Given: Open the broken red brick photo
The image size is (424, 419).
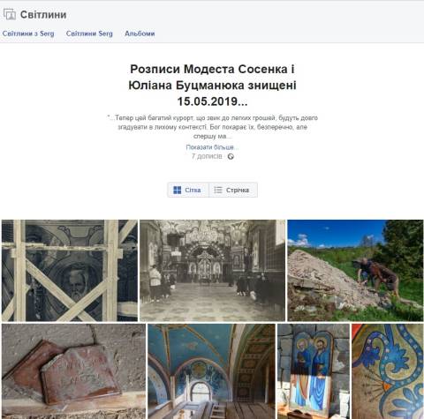Looking at the screenshot, I should [x=73, y=371].
